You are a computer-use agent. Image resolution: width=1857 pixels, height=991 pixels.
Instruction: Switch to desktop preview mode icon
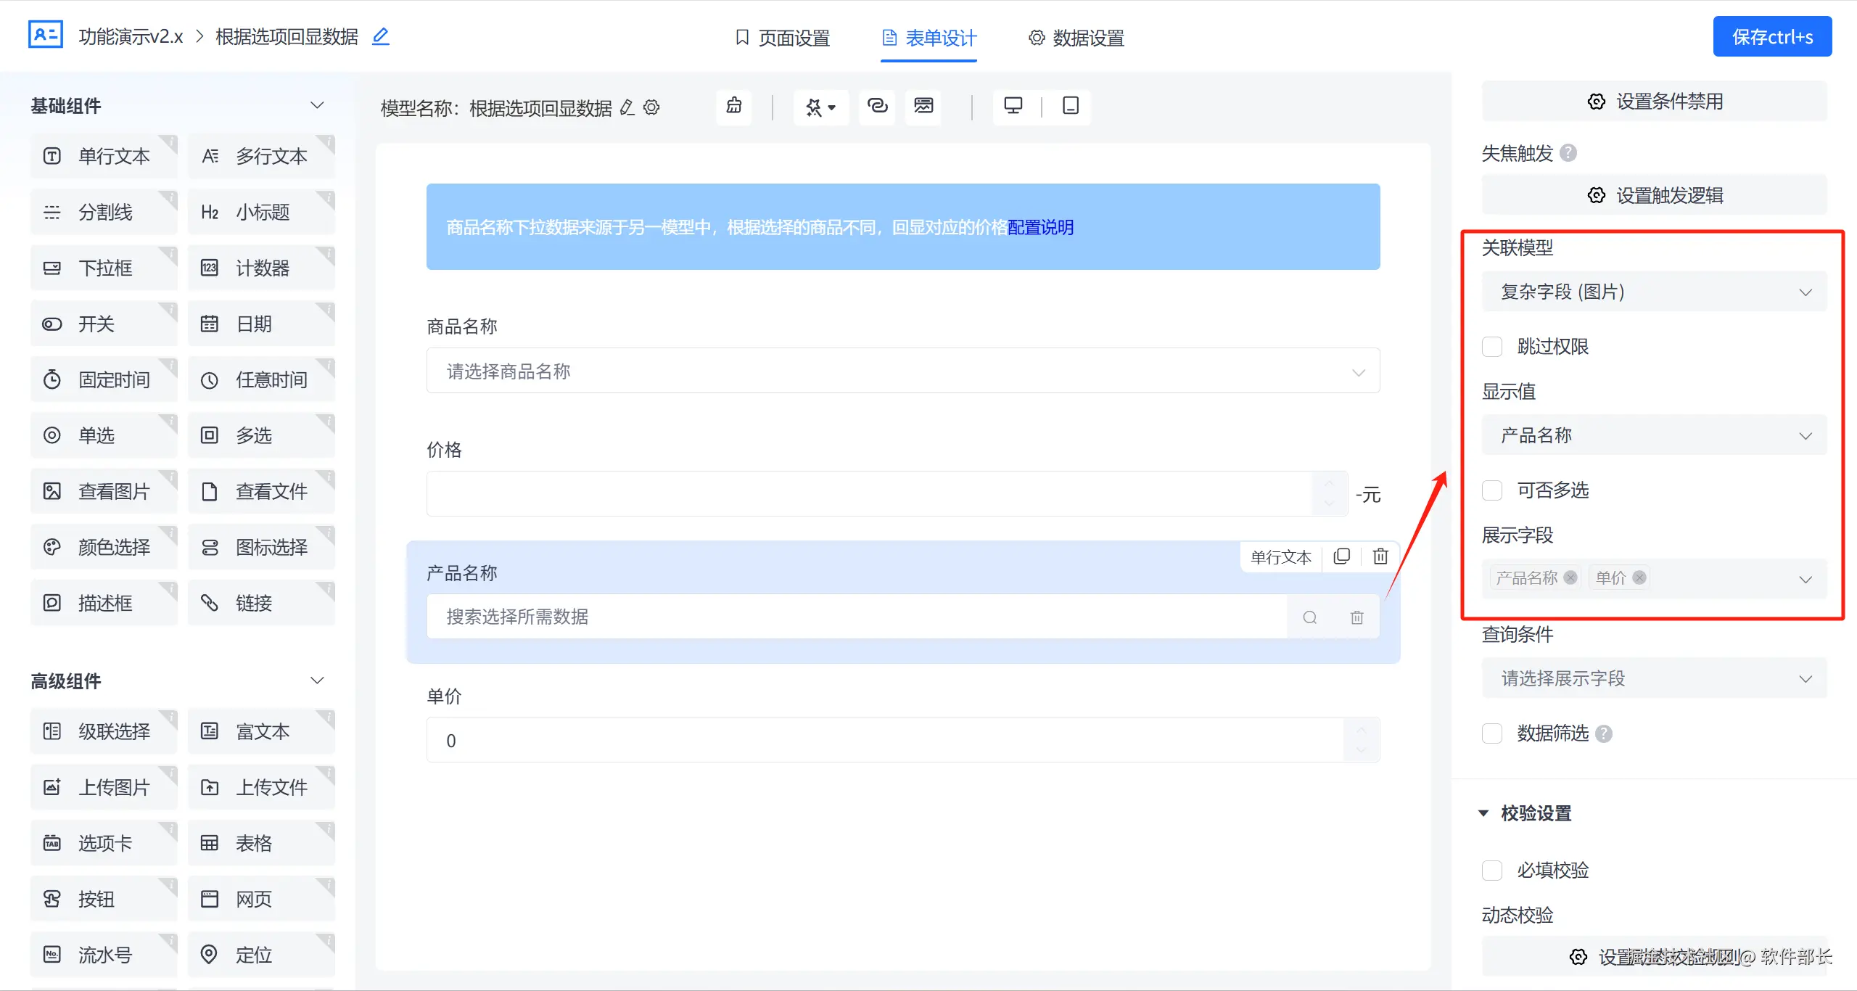tap(1013, 107)
